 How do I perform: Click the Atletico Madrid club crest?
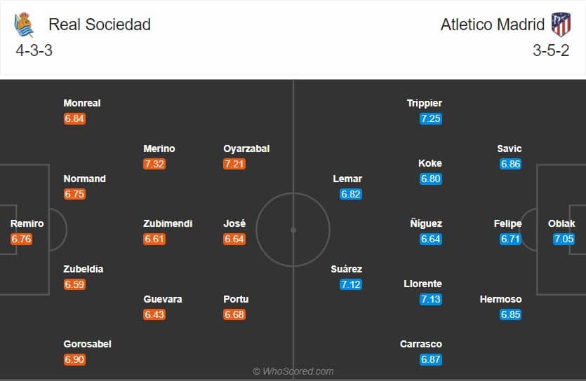[x=561, y=25]
